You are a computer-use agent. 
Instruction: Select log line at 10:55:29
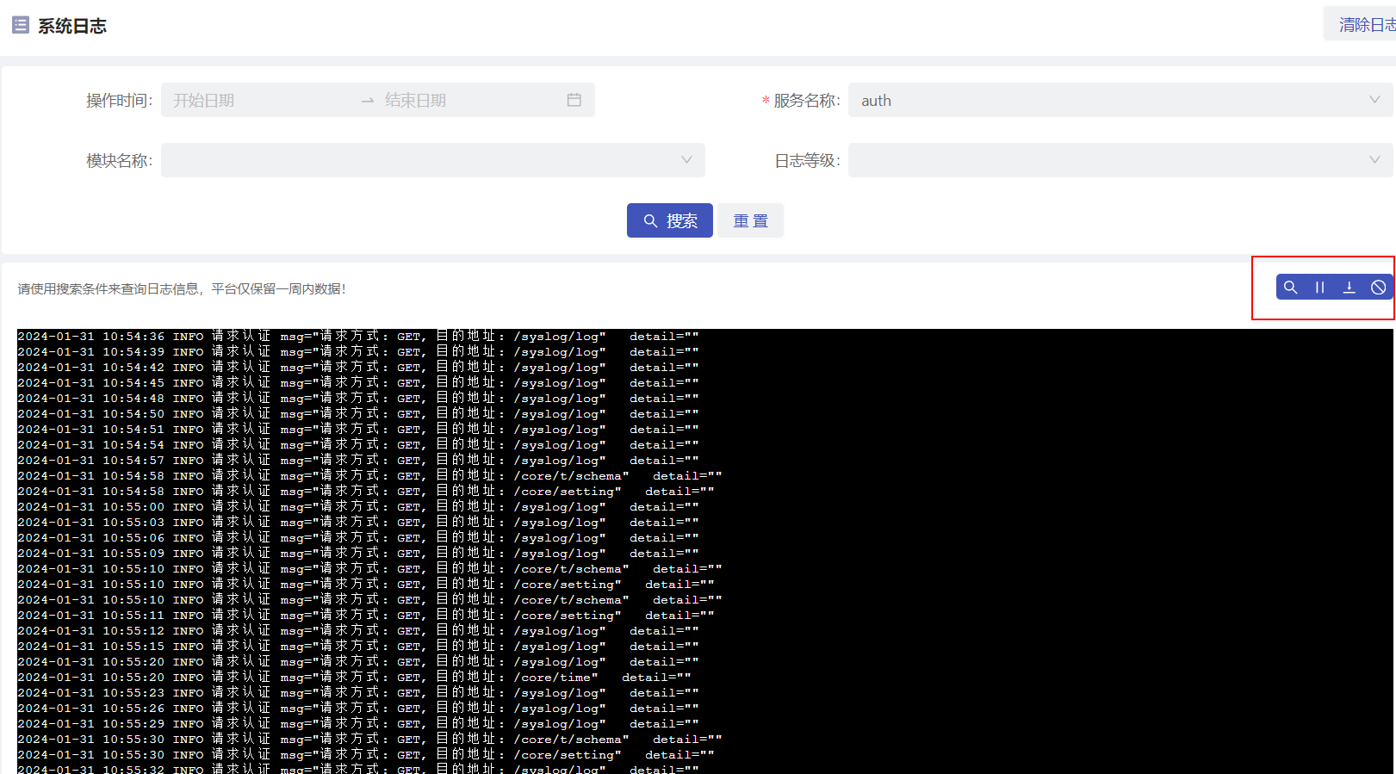click(x=358, y=724)
